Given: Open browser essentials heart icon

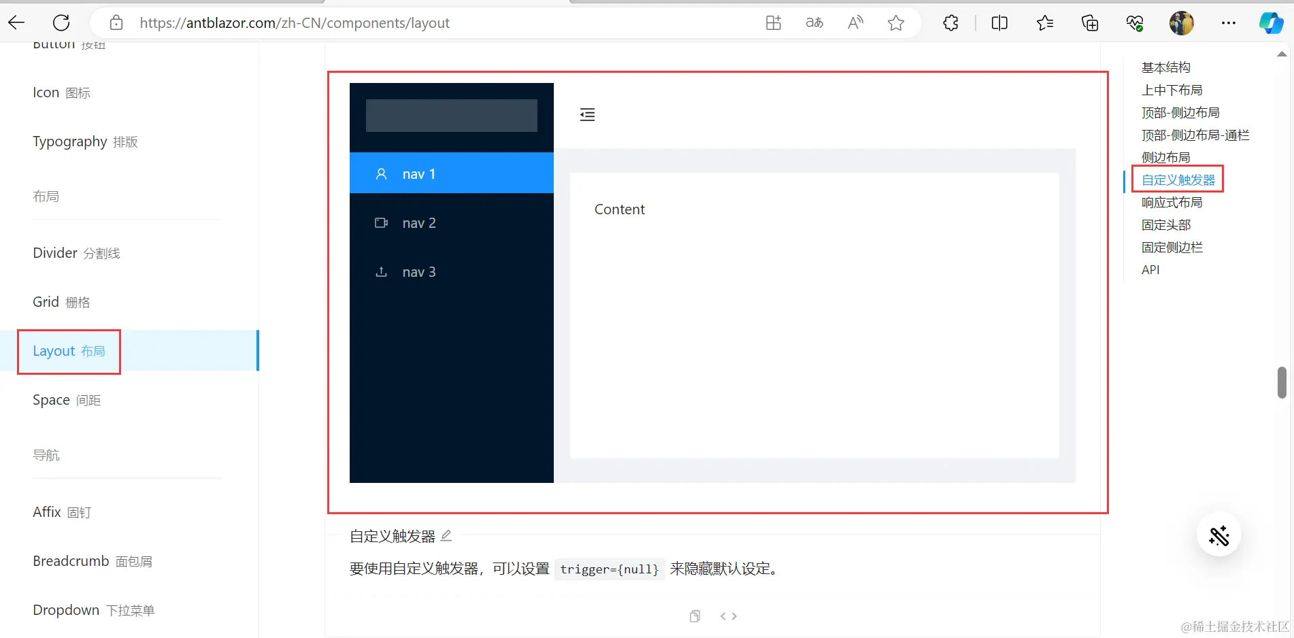Looking at the screenshot, I should point(1135,22).
